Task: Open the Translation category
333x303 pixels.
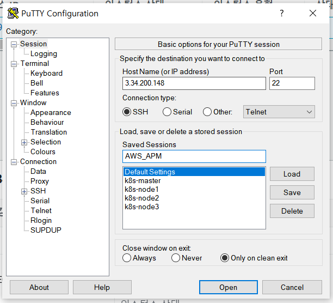Action: (x=49, y=132)
